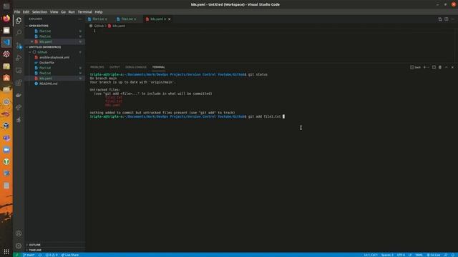The height and width of the screenshot is (257, 458).
Task: Open Remote Explorer view in activity bar
Action: click(19, 70)
